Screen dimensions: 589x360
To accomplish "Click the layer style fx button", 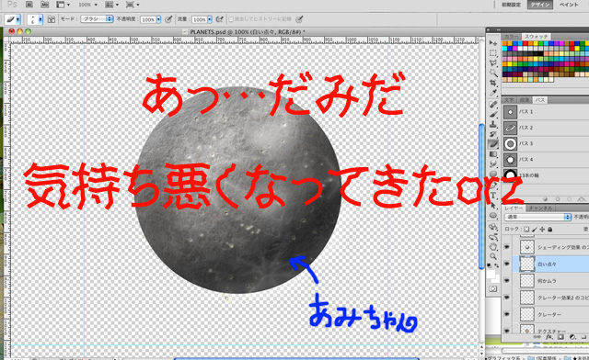I will pos(549,337).
